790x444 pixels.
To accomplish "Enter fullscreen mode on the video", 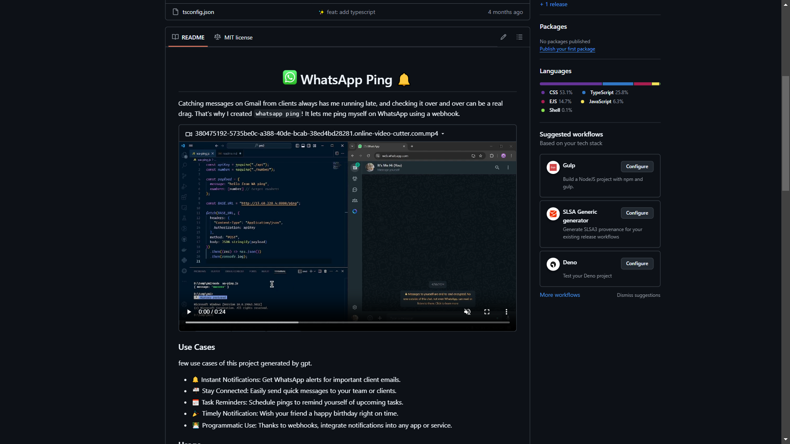I will coord(487,312).
